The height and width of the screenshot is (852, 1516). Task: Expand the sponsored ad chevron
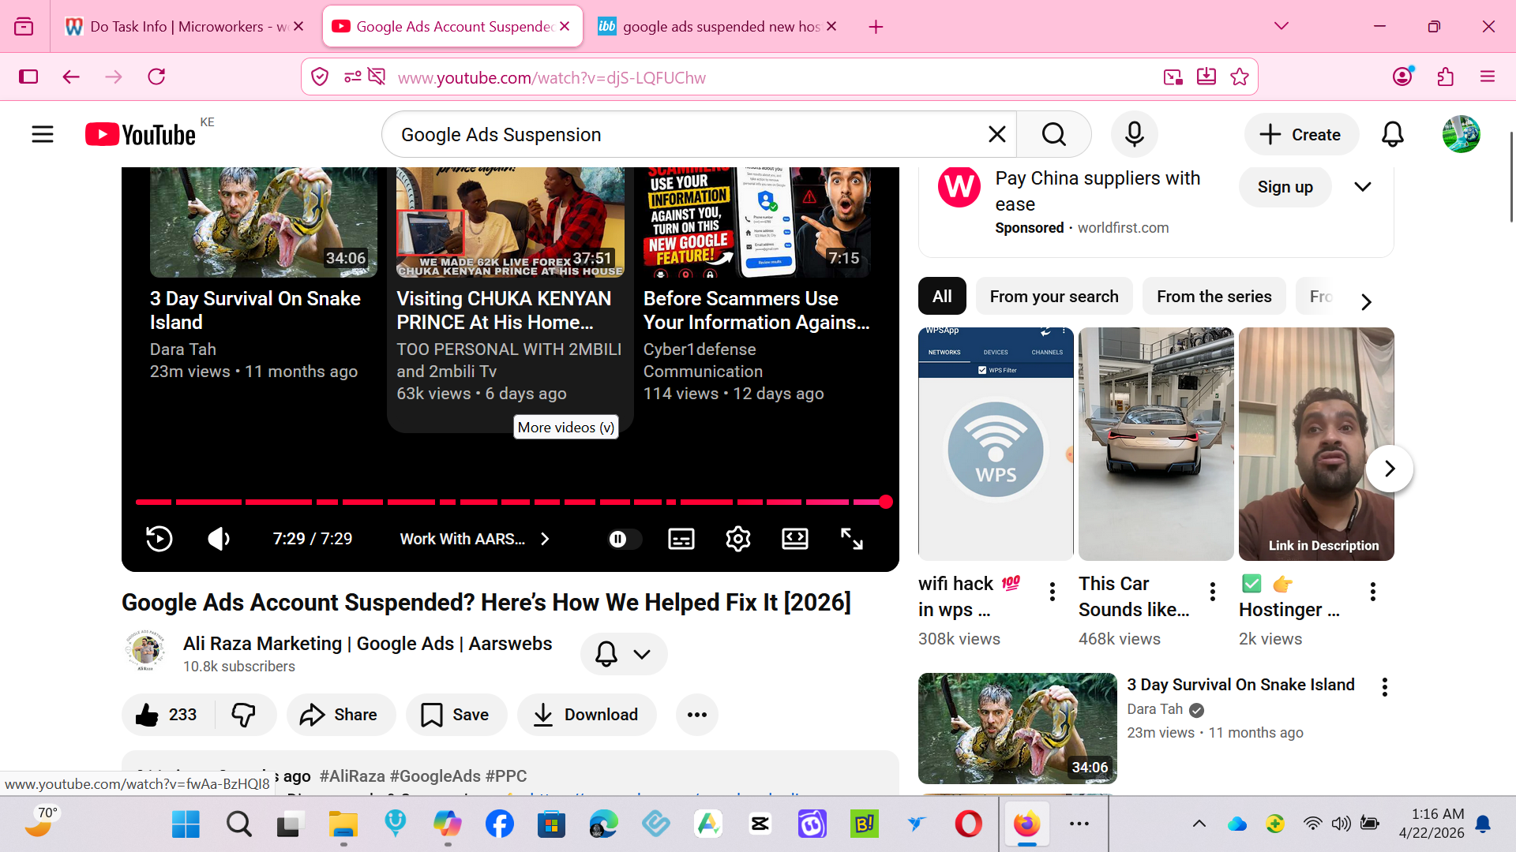[1362, 187]
